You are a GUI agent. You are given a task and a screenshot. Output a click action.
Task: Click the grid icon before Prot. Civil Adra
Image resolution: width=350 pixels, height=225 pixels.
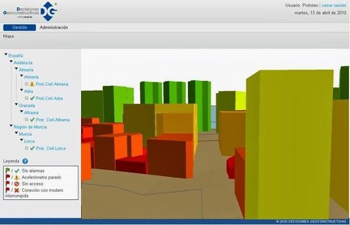click(x=27, y=98)
